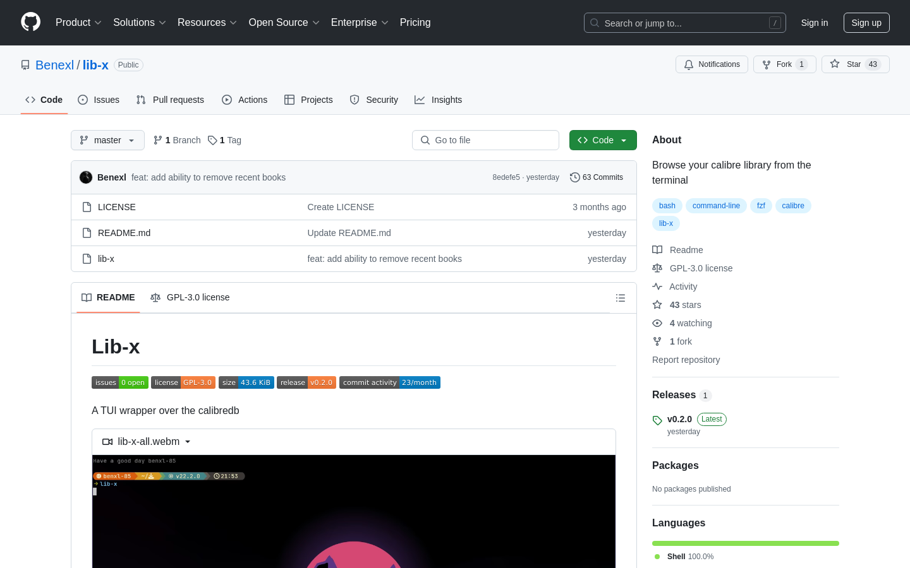Click the issues 0 open badge
This screenshot has height=568, width=910.
120,382
